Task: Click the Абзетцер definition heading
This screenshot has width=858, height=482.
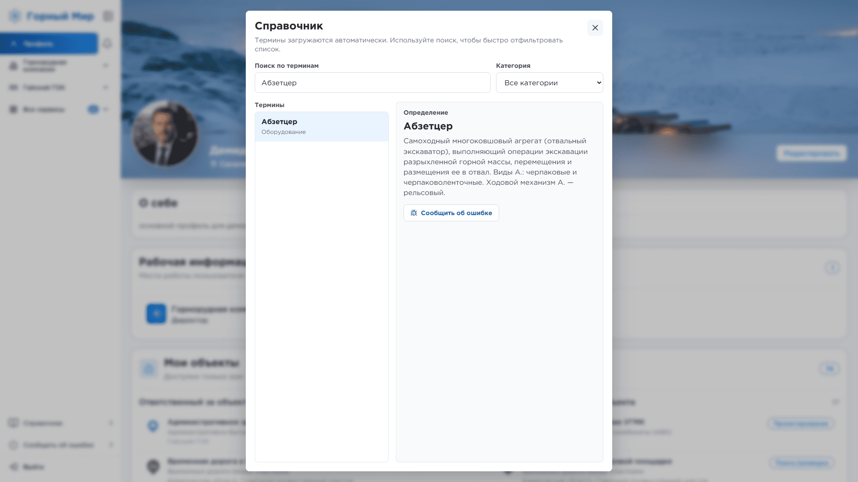Action: coord(428,126)
